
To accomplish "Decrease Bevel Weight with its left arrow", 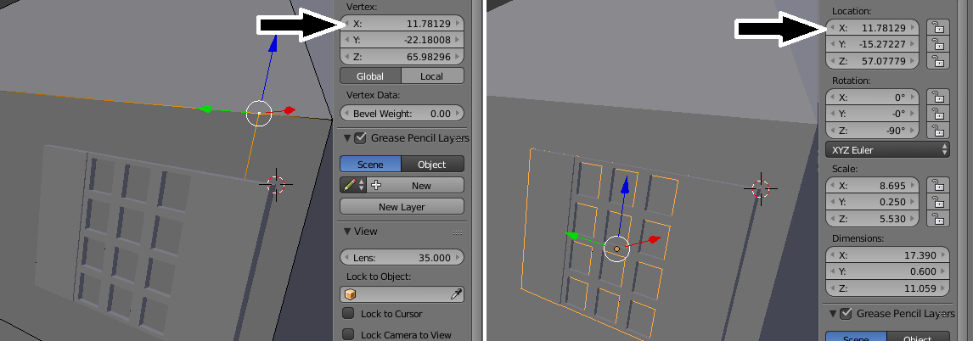I will tap(346, 114).
